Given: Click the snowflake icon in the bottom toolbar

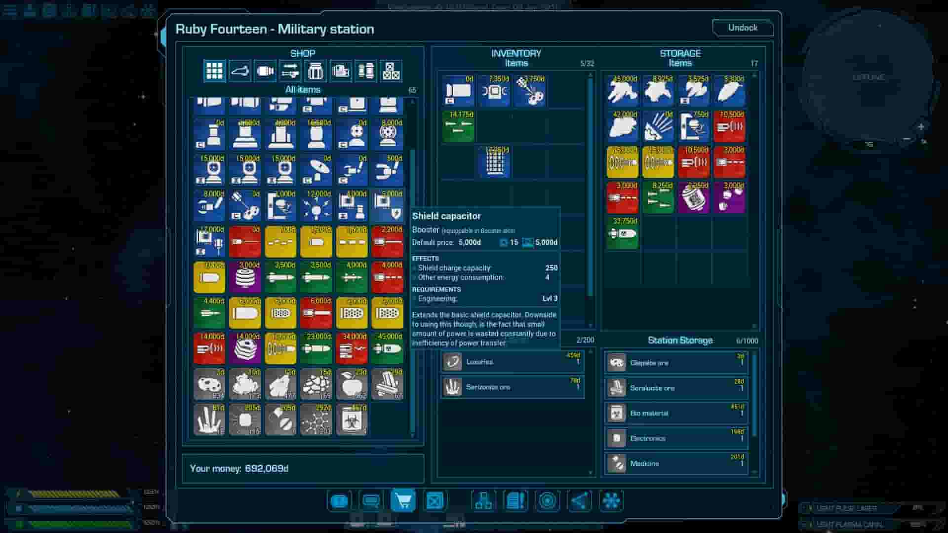Looking at the screenshot, I should [x=610, y=501].
